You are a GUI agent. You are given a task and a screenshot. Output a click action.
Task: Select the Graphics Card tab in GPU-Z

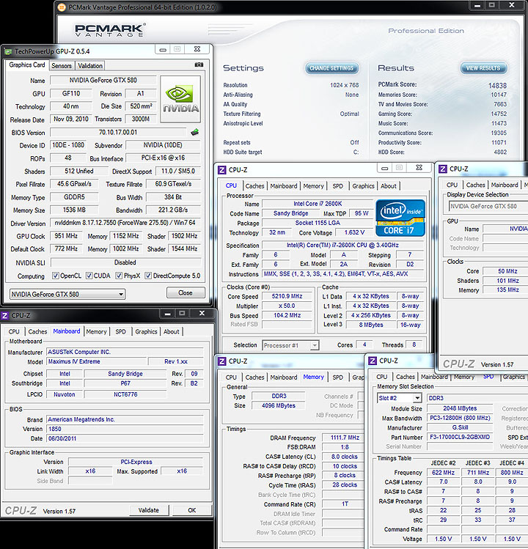pyautogui.click(x=27, y=65)
